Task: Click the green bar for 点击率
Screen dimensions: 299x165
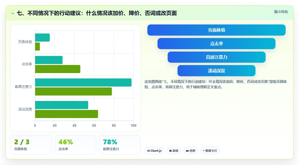Action: (58, 69)
